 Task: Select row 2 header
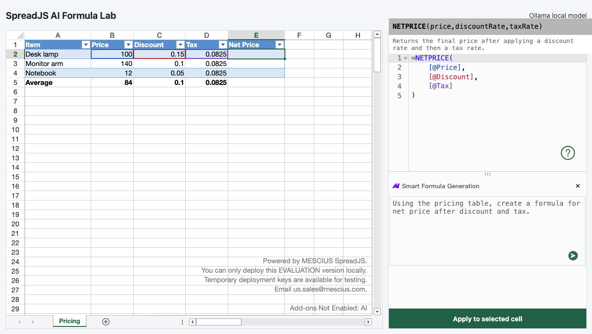tap(15, 54)
